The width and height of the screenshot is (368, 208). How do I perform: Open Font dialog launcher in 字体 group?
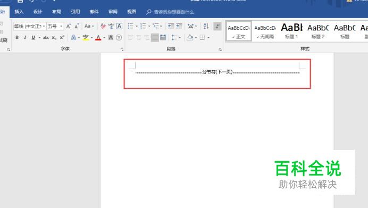coord(122,50)
